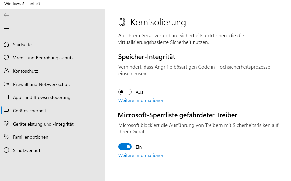Enable the Speicher-Integrität toggle
This screenshot has width=291, height=181.
(125, 92)
